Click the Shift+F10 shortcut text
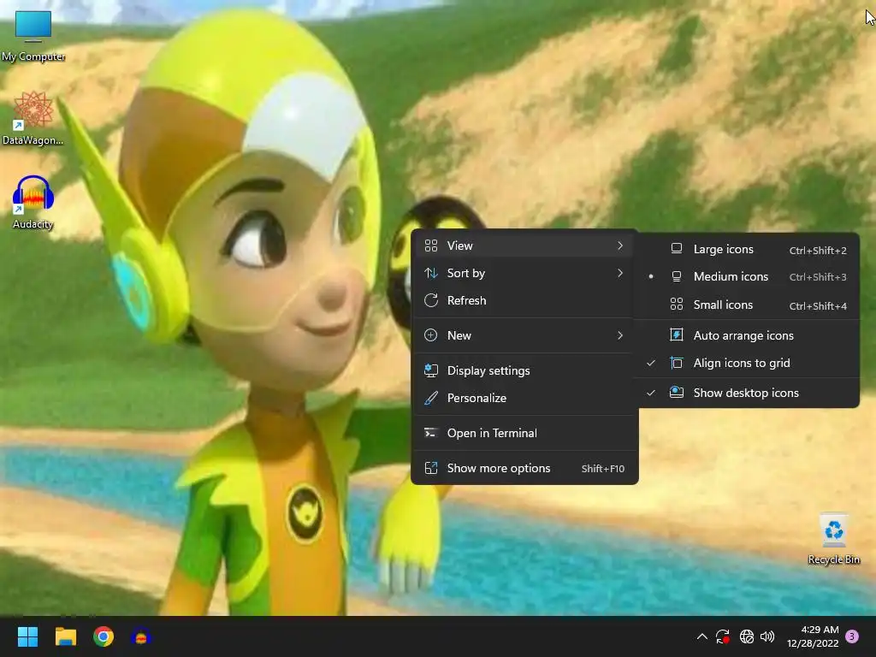This screenshot has width=876, height=657. 603,469
